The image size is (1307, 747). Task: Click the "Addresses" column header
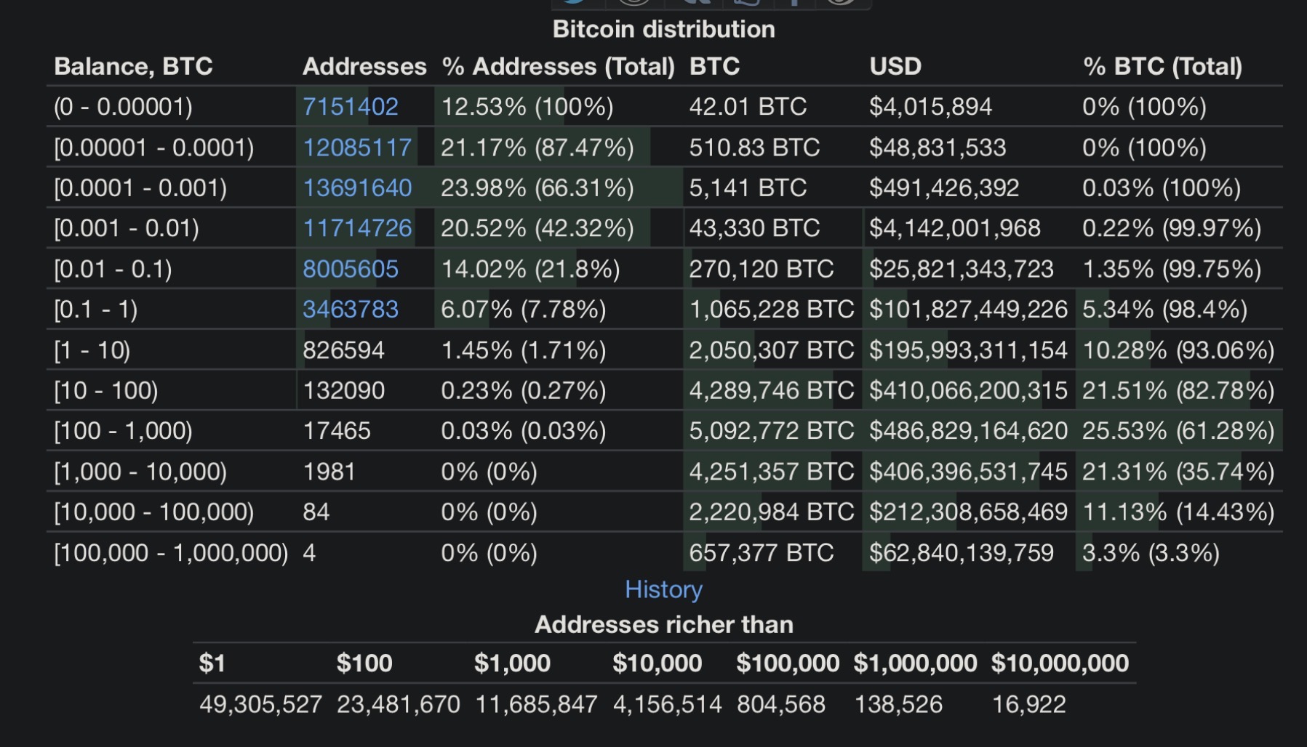tap(364, 67)
